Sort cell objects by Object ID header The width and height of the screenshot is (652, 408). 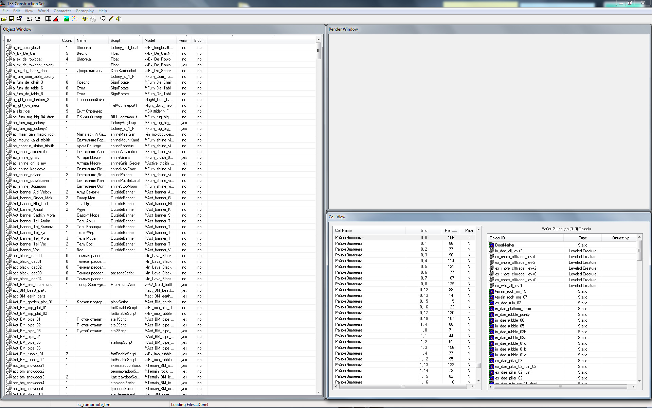pyautogui.click(x=526, y=238)
